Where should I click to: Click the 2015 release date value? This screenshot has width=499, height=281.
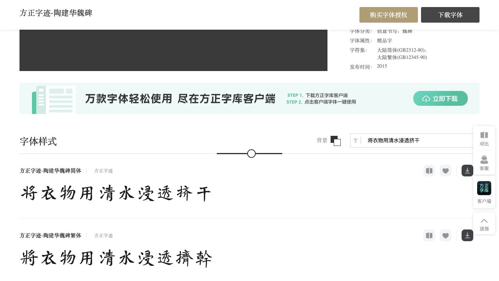coord(382,66)
